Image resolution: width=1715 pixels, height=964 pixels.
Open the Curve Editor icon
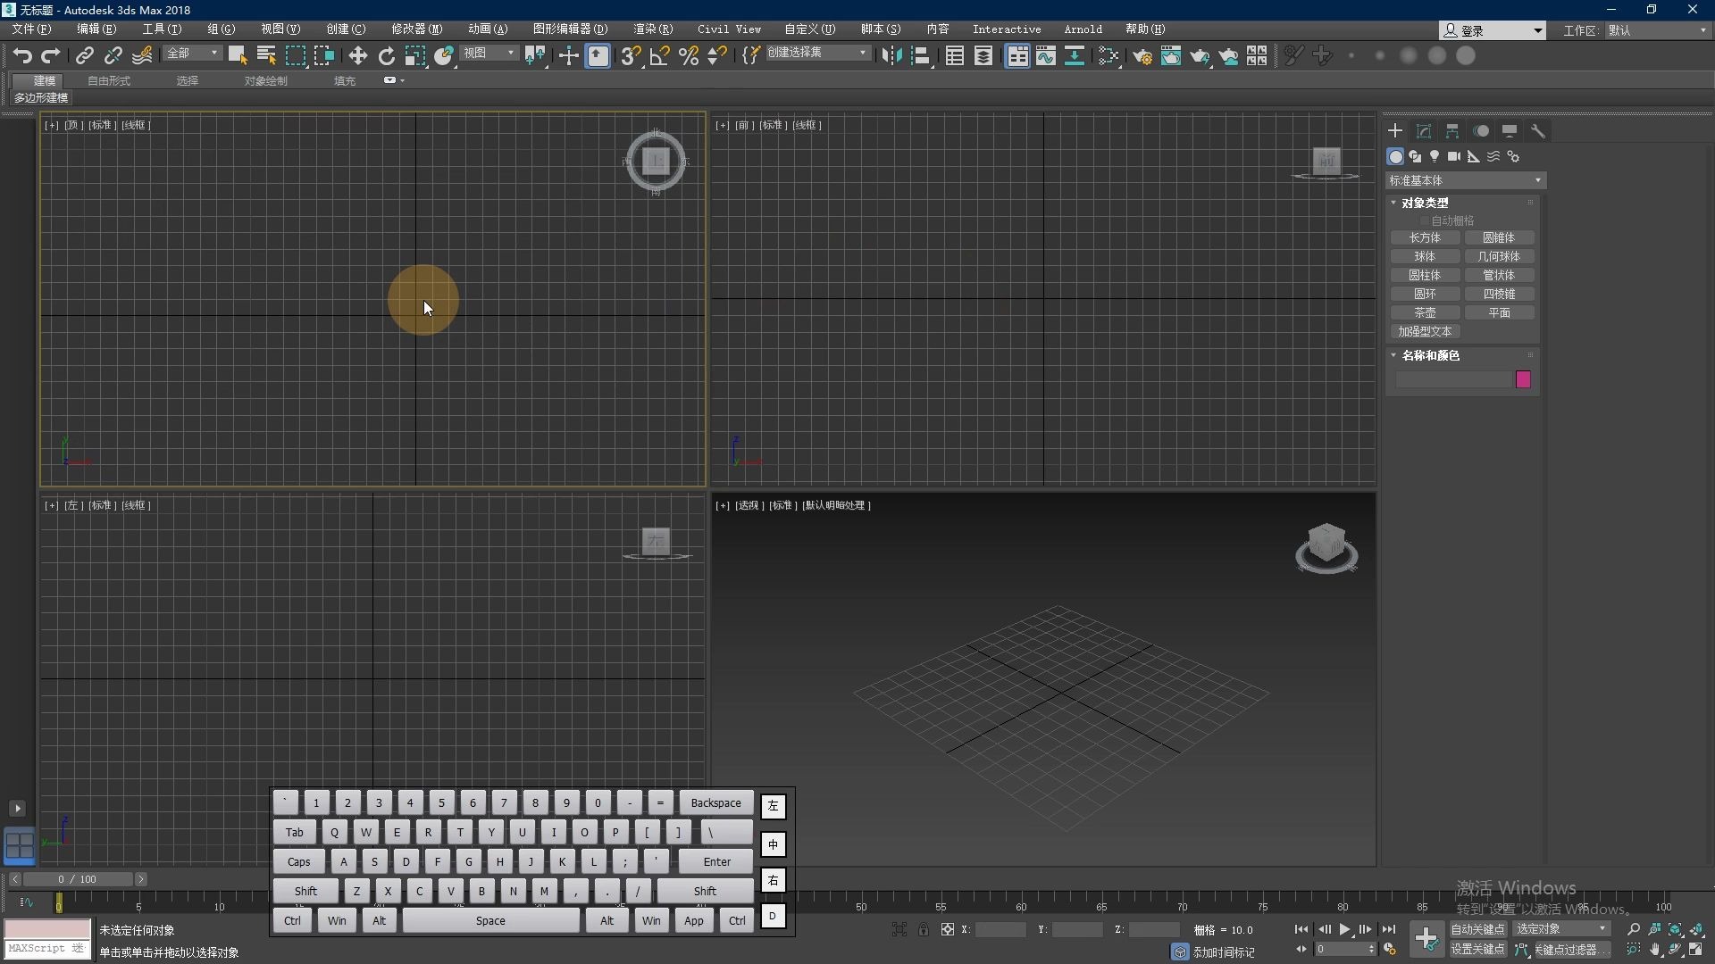[x=1046, y=56]
